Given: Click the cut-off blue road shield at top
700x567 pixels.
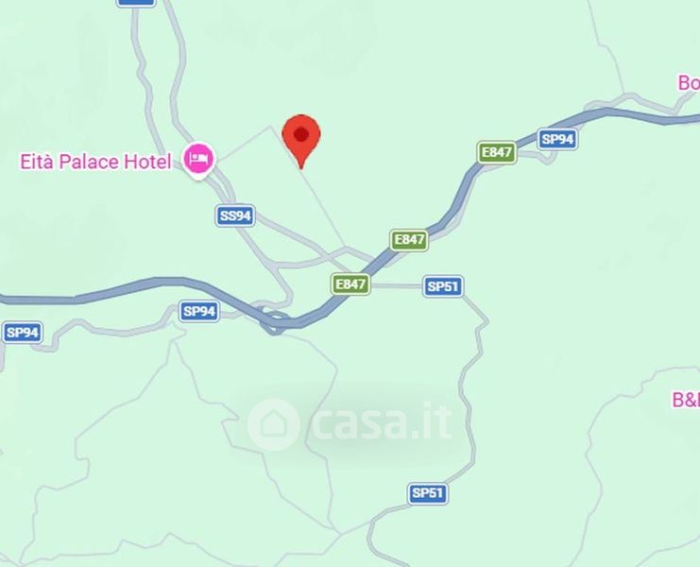Looking at the screenshot, I should 136,3.
